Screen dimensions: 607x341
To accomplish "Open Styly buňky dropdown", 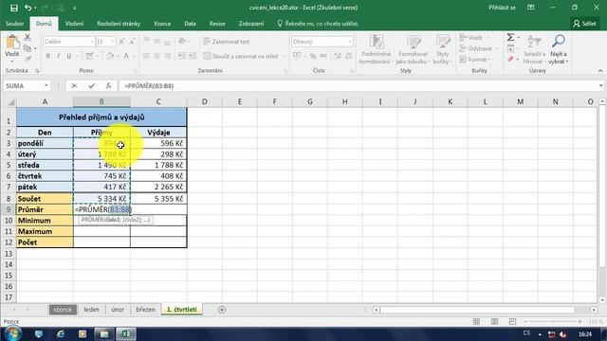I will coord(443,49).
